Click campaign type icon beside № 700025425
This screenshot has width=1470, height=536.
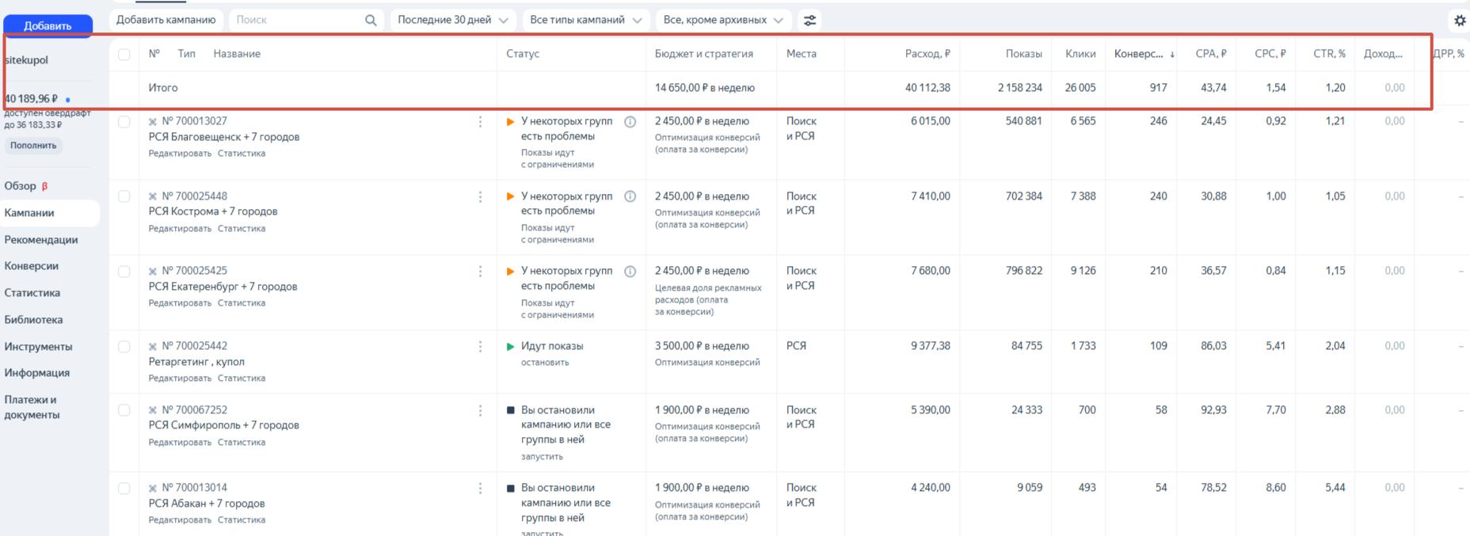point(153,272)
